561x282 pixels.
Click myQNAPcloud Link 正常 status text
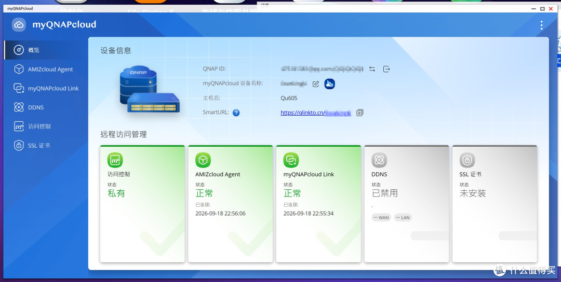[292, 193]
